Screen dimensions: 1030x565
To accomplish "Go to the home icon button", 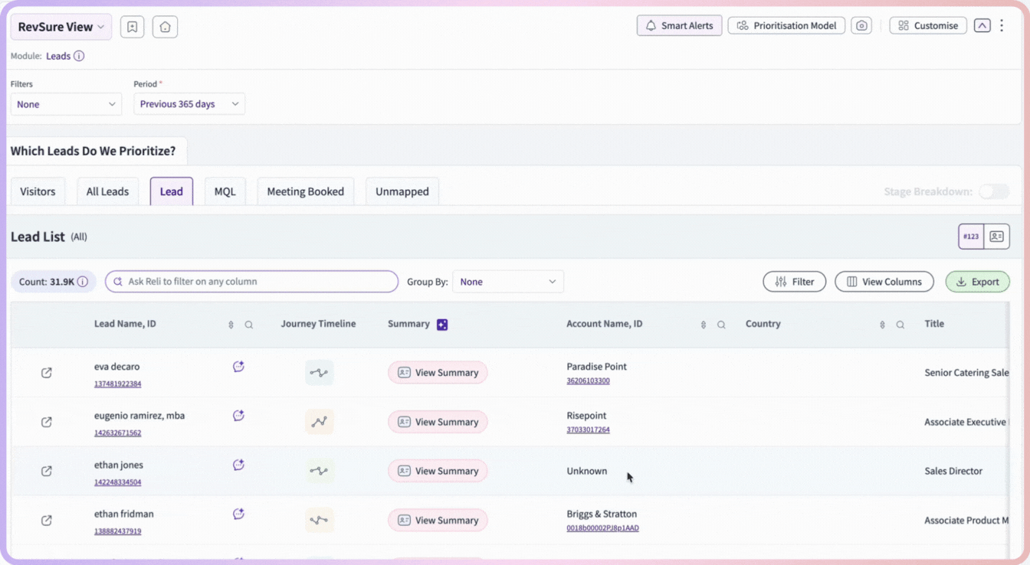I will tap(165, 27).
